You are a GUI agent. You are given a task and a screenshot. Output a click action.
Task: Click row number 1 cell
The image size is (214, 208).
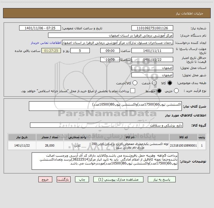point(202,145)
